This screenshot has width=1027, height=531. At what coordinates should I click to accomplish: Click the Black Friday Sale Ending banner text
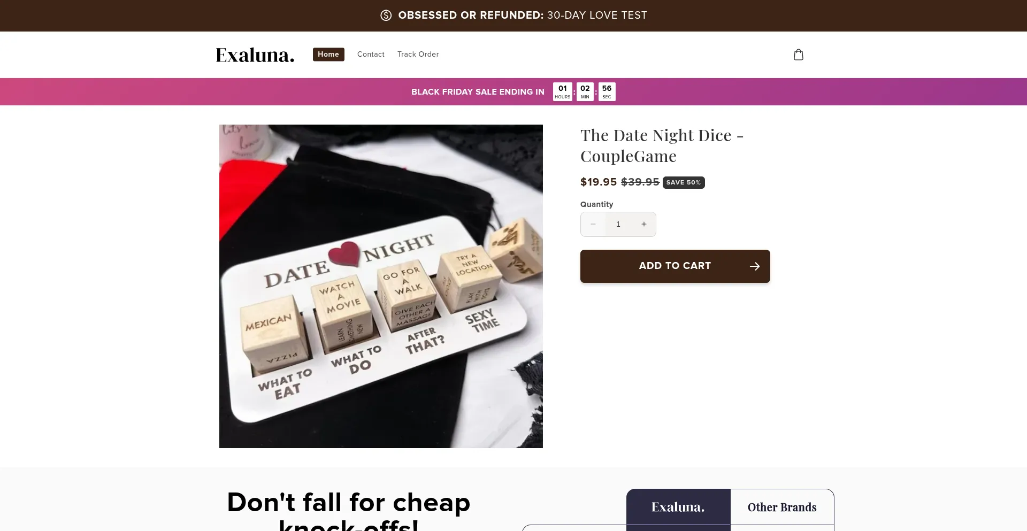(478, 92)
